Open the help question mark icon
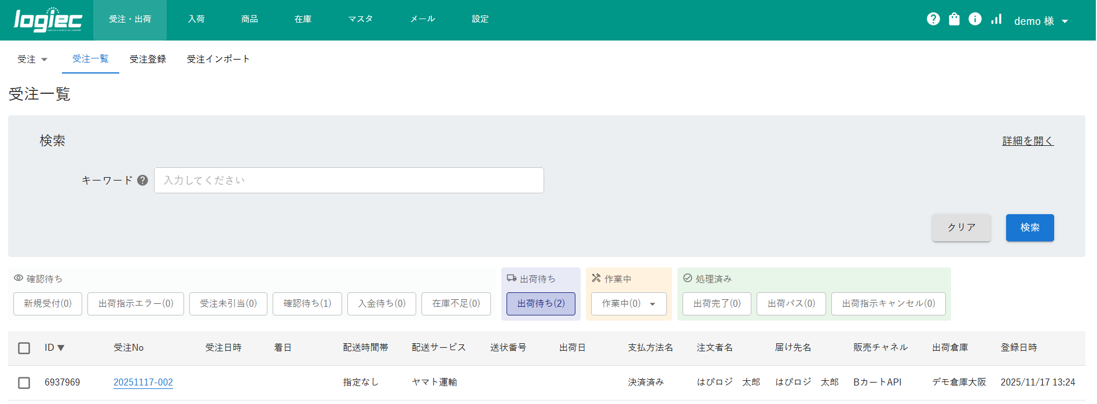Screen dimensions: 1097x404 [933, 19]
